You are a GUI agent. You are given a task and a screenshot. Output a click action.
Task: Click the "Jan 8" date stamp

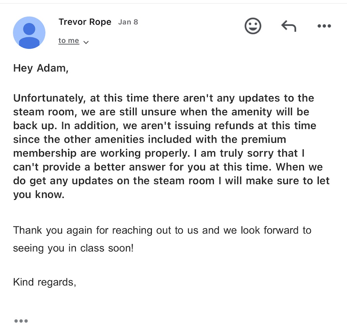click(x=128, y=22)
